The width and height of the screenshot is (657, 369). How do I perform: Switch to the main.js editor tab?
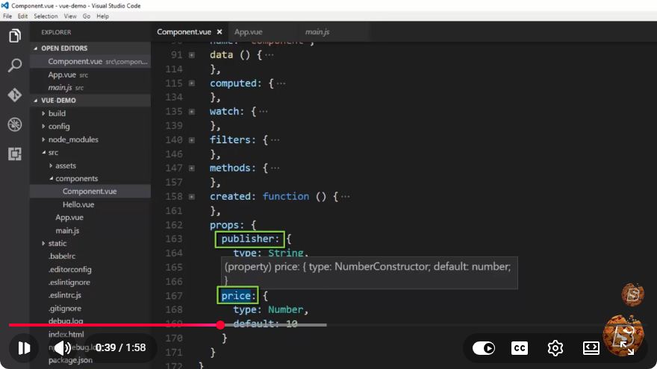(x=317, y=32)
